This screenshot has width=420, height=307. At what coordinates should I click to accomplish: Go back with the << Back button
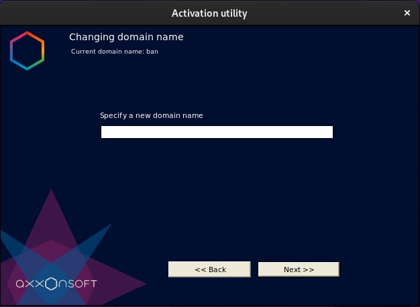(209, 269)
